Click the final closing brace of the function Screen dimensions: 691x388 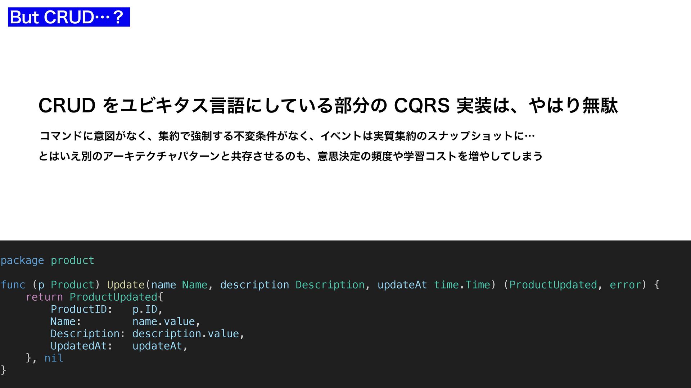4,370
